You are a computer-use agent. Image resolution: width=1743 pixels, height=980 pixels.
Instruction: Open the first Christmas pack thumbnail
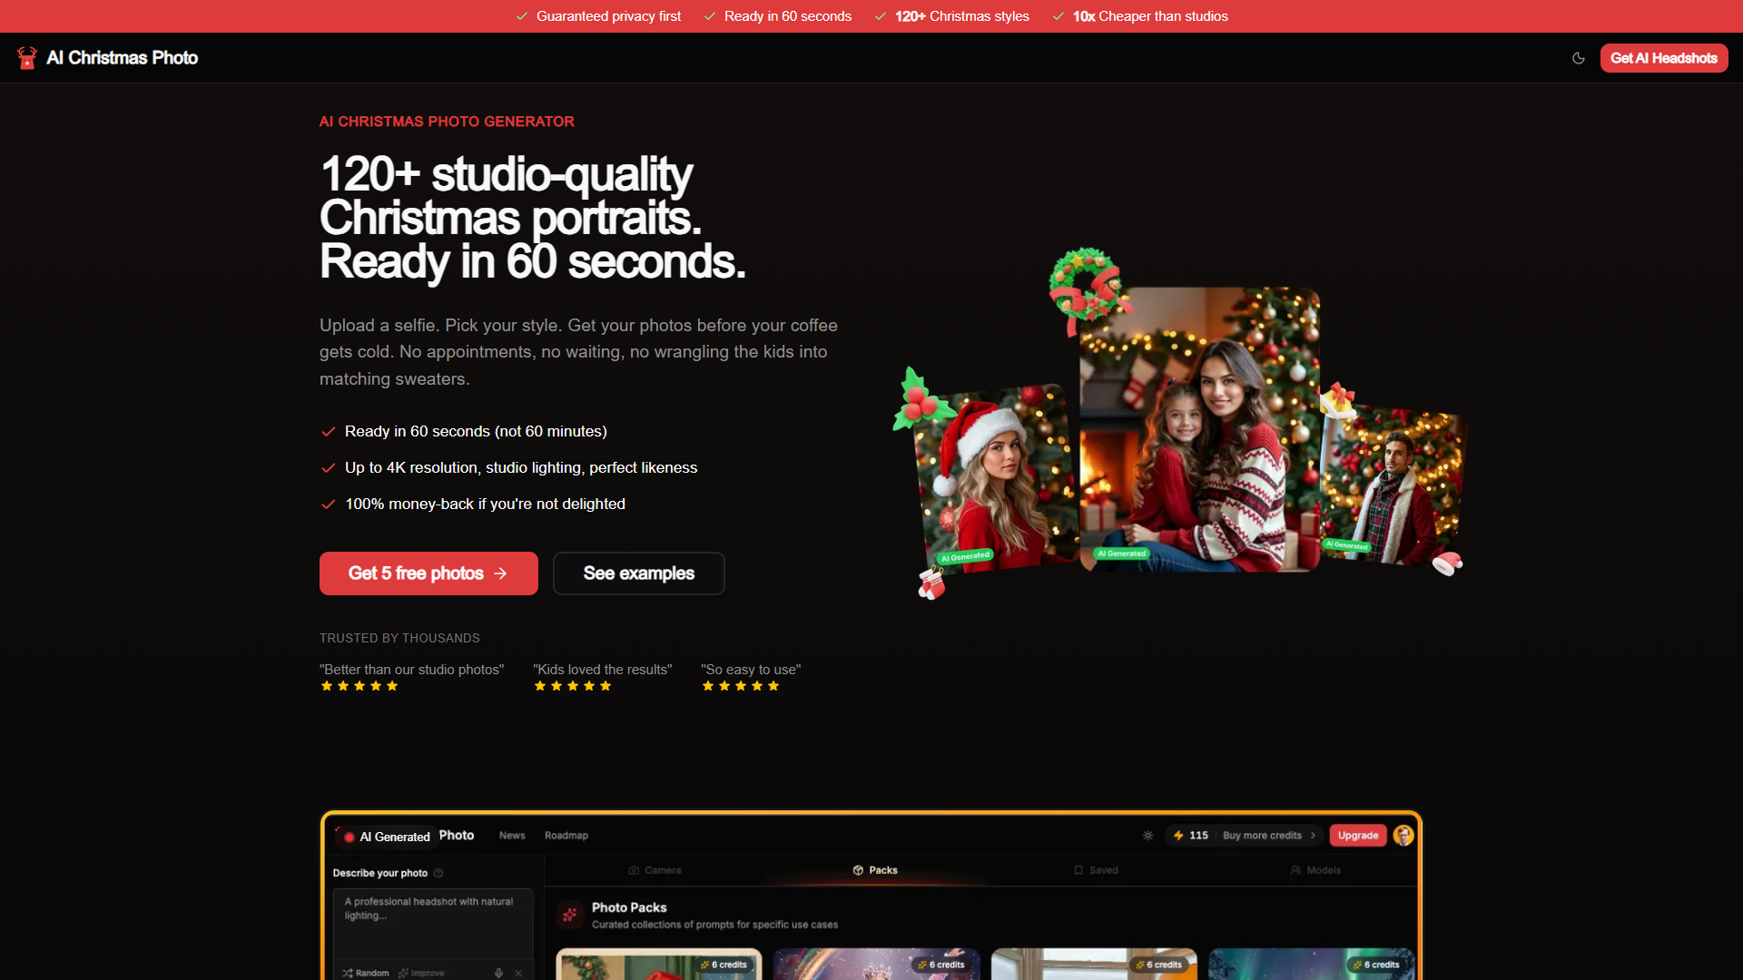(x=659, y=964)
